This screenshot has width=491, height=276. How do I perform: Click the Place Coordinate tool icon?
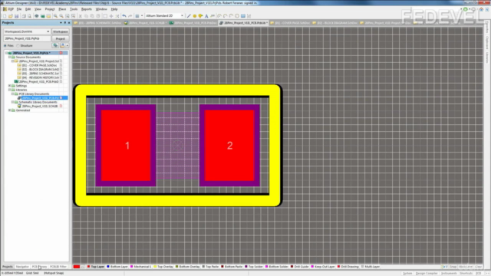click(213, 16)
